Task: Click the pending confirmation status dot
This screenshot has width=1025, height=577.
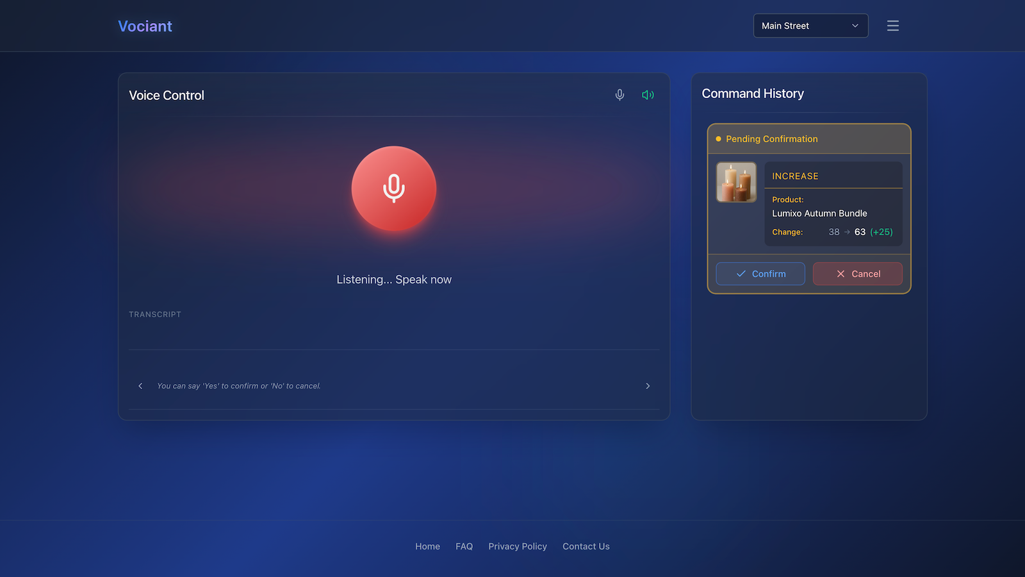Action: point(718,138)
